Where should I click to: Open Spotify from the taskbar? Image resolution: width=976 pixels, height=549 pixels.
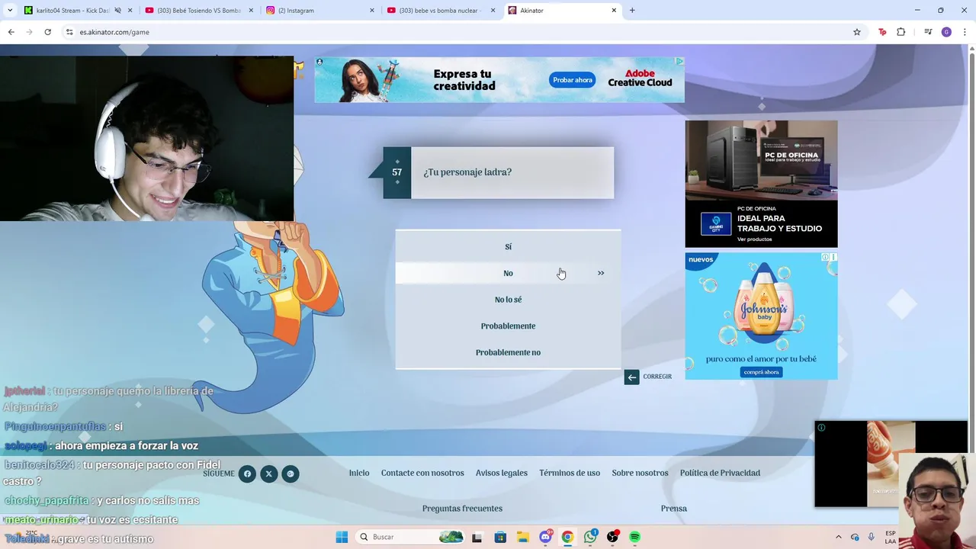pos(634,538)
